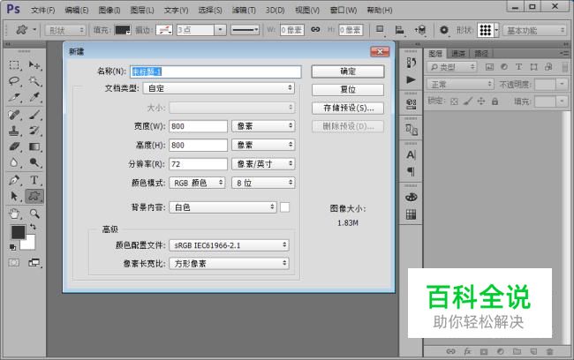Select the Magic Wand tool
This screenshot has width=574, height=360.
point(34,81)
